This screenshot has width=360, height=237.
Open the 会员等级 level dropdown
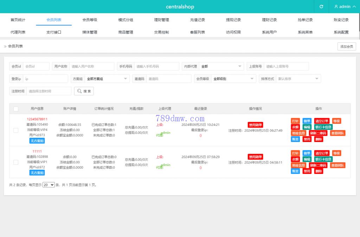point(233,79)
